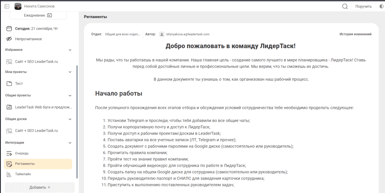385x193 pixels.
Task: Click the shared folder icon for LeaderTask Web
Action: (x=9, y=107)
